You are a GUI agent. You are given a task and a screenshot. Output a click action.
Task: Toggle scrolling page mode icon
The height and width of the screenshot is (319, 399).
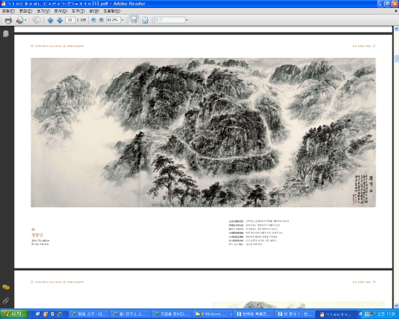pos(134,20)
